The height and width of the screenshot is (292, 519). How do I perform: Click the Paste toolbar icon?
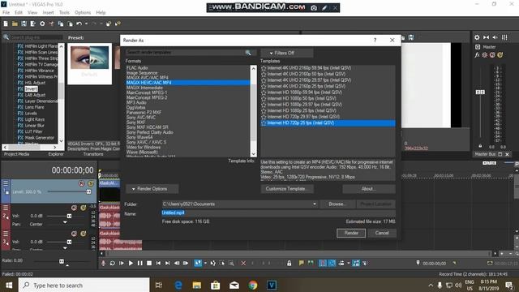point(70,24)
